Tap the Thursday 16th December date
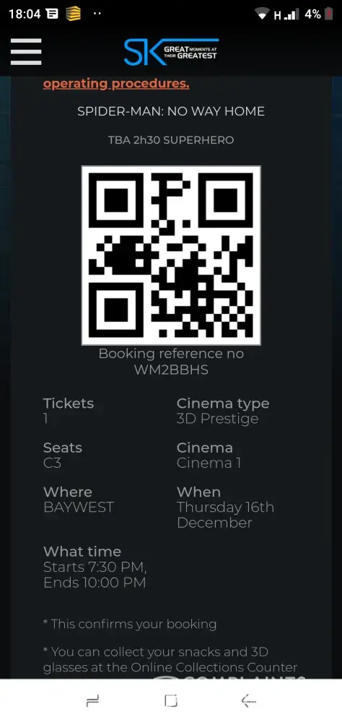Viewport: 342px width, 722px height. click(x=225, y=515)
